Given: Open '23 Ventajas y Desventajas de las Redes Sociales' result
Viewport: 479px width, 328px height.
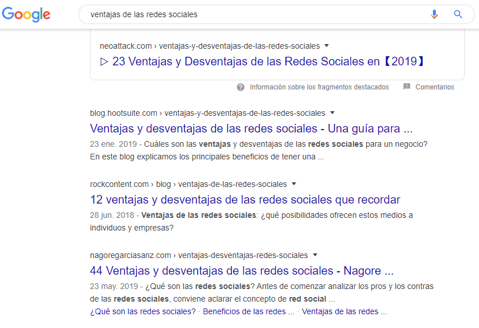Looking at the screenshot, I should 262,61.
